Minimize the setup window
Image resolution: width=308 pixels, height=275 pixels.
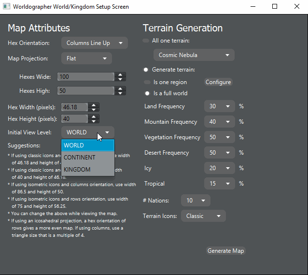[x=253, y=6]
